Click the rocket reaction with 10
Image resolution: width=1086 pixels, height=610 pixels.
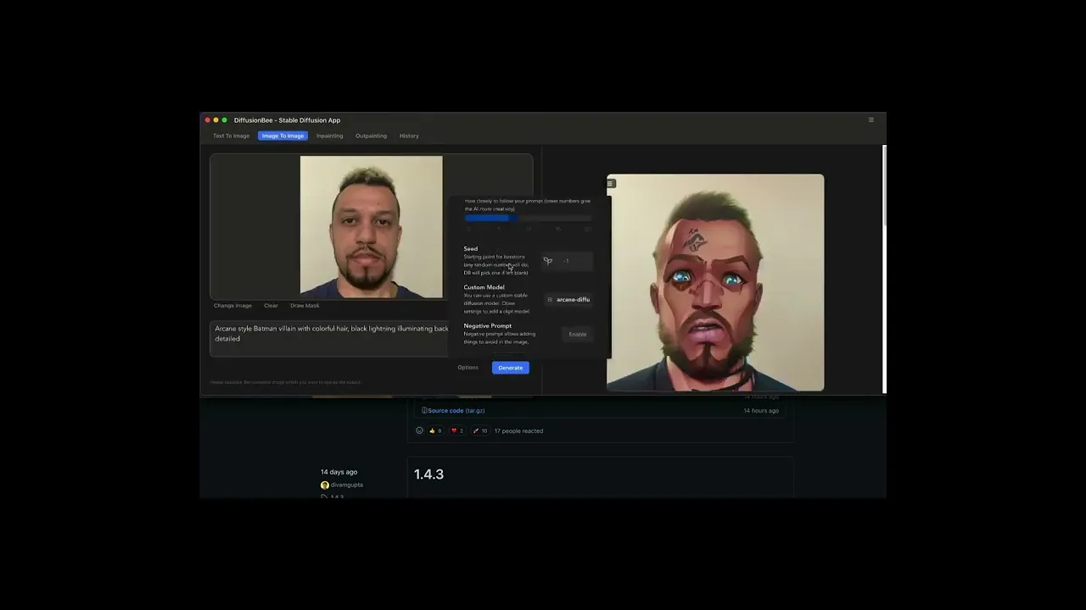pos(480,430)
